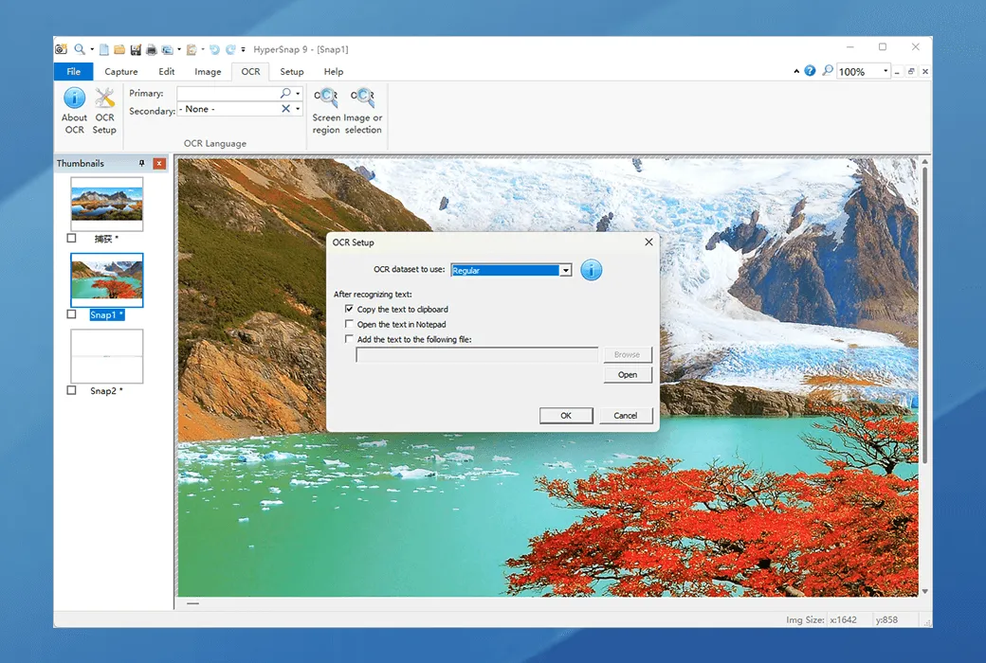Click the Undo icon in quick access toolbar

214,48
